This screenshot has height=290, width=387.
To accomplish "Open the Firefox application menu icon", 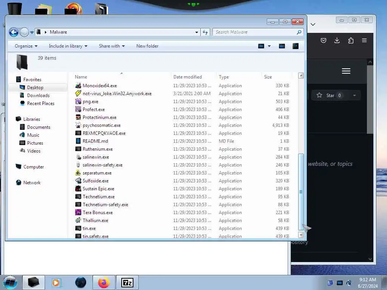I will 364,40.
